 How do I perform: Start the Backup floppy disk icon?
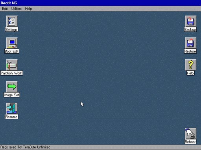tap(190, 21)
